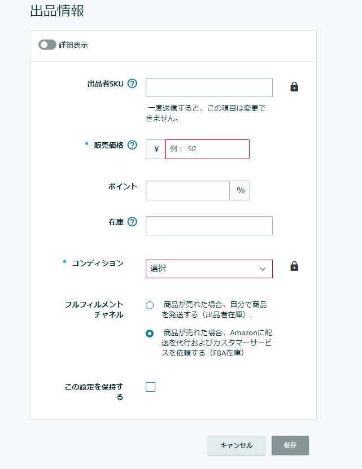Click the 詳細表示 label text

[73, 45]
